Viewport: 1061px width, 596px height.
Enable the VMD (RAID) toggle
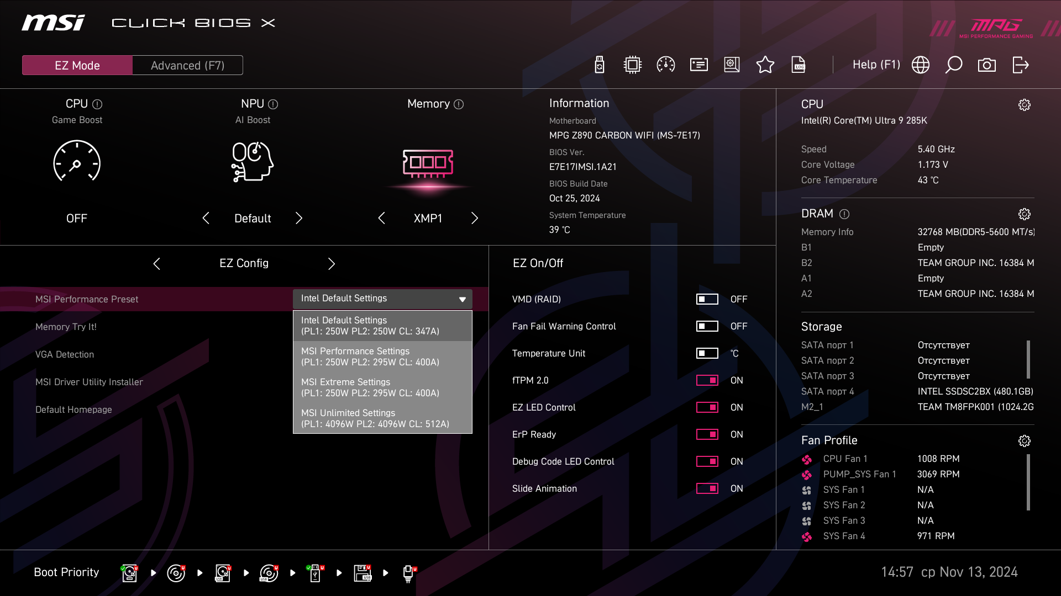coord(707,299)
